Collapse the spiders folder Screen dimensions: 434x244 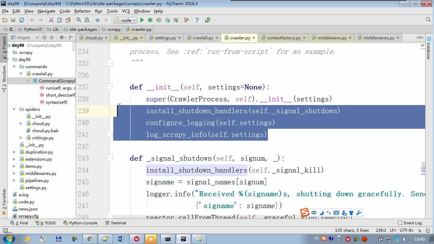[x=14, y=109]
